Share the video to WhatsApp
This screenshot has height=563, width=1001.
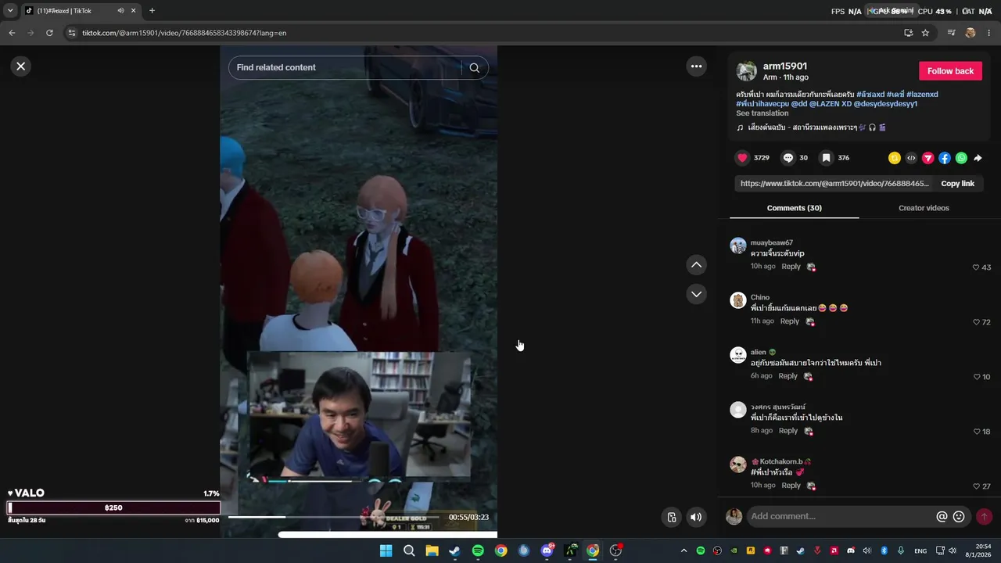click(x=961, y=158)
